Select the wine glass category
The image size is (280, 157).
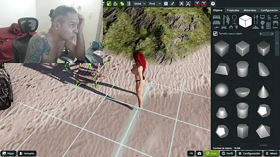[x=234, y=20]
